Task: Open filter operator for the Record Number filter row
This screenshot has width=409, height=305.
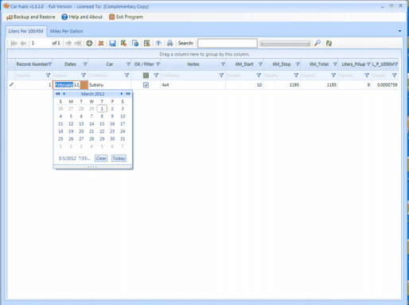Action: (48, 75)
